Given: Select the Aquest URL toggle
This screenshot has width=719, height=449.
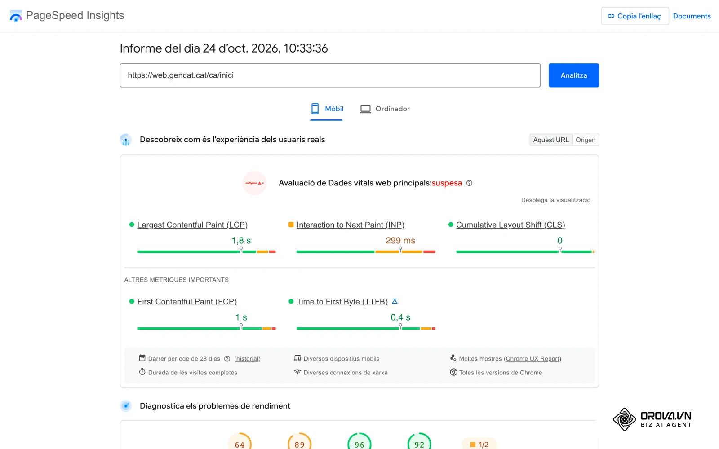Looking at the screenshot, I should (551, 140).
